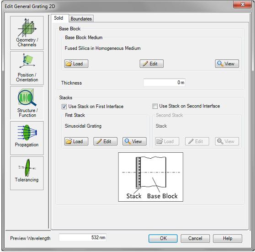Go to the Propagation settings page

[27, 138]
